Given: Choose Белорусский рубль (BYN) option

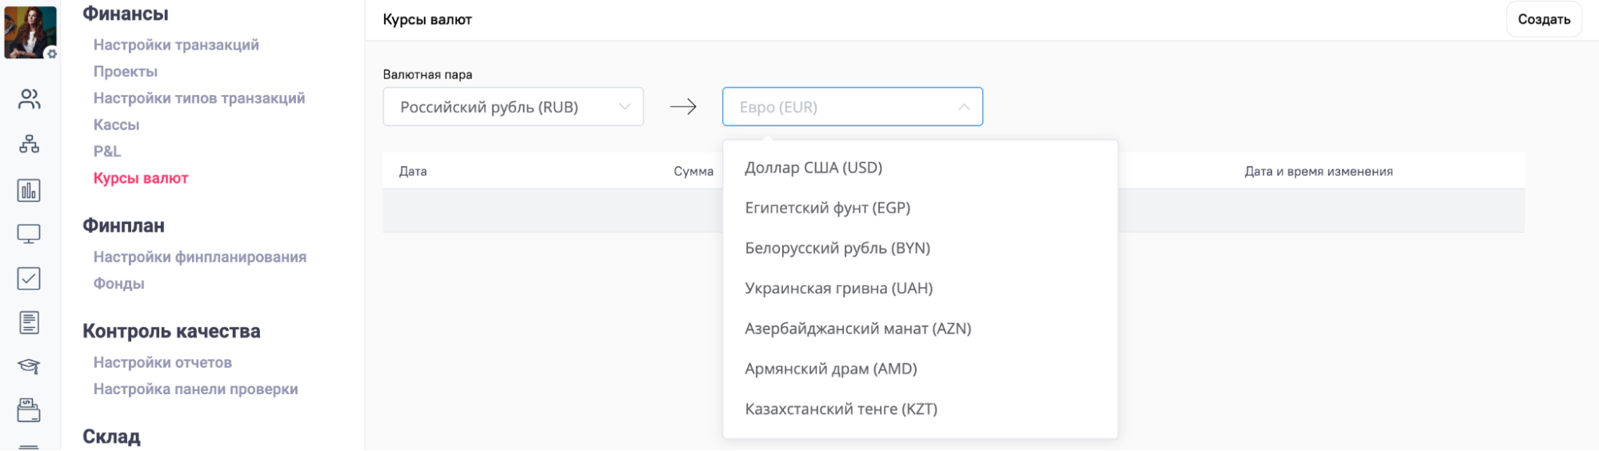Looking at the screenshot, I should point(920,248).
